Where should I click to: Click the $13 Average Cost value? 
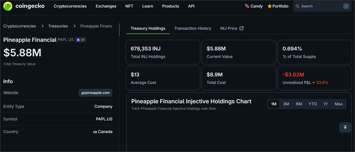coord(135,75)
